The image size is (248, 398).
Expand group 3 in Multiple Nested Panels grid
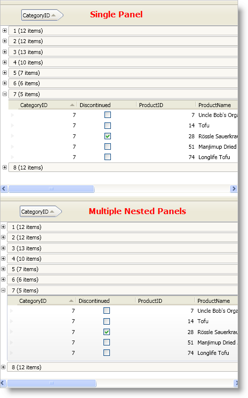tap(3, 248)
